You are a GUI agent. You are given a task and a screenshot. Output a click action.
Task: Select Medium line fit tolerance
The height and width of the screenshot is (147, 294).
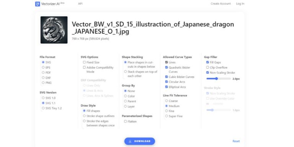tap(167, 106)
